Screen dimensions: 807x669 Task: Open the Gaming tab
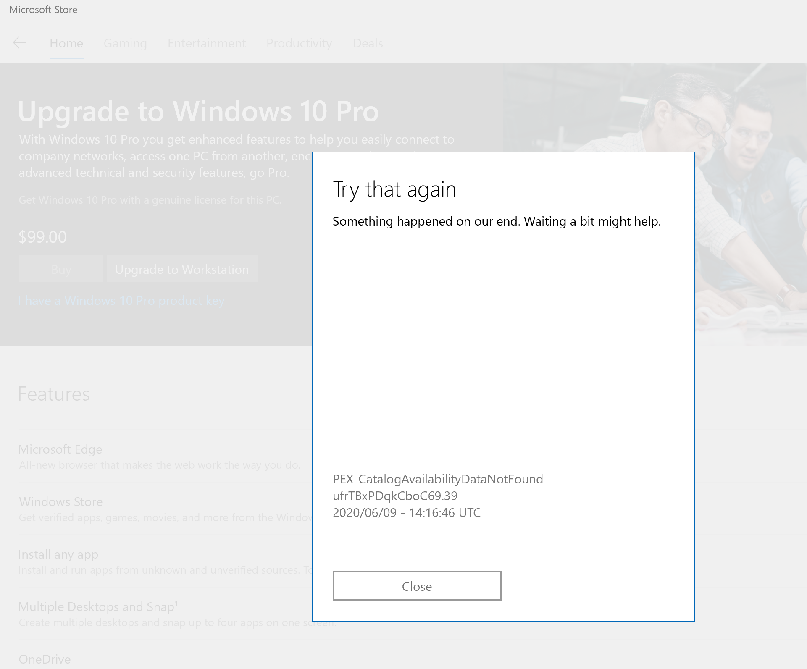pyautogui.click(x=125, y=43)
